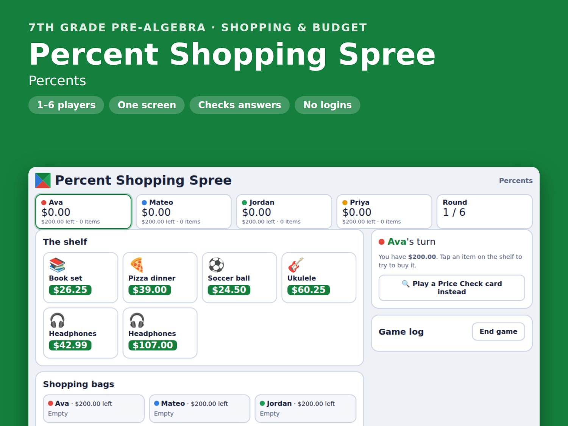Select Jordan's player score card

tap(284, 212)
